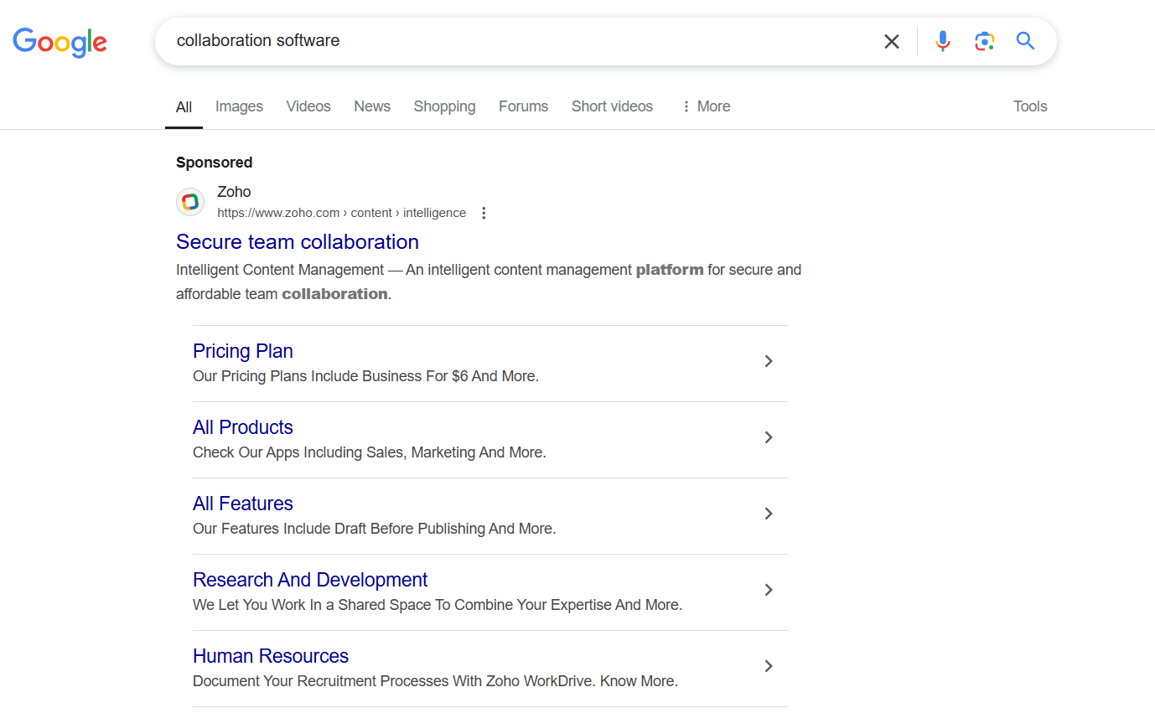
Task: Click text "Our Features Include Draft Before Publishing"
Action: pos(339,529)
